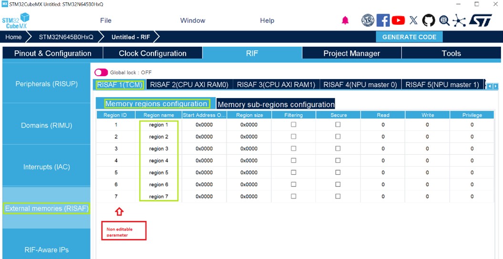Switch to Pinout & Configuration tab
The width and height of the screenshot is (503, 259).
click(52, 53)
